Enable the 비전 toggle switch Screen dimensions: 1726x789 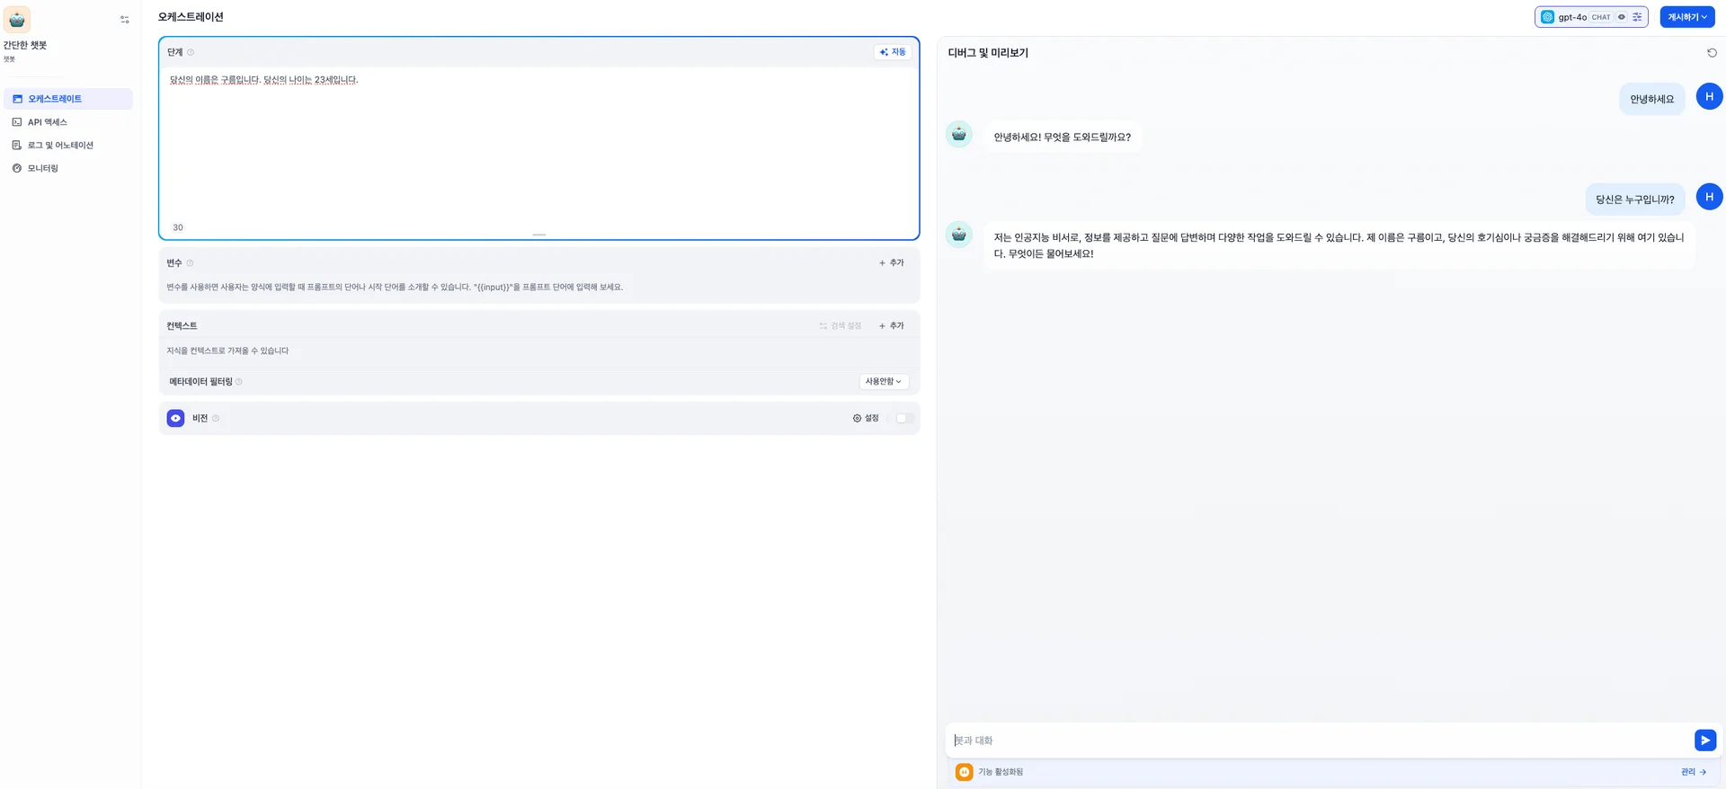click(903, 418)
